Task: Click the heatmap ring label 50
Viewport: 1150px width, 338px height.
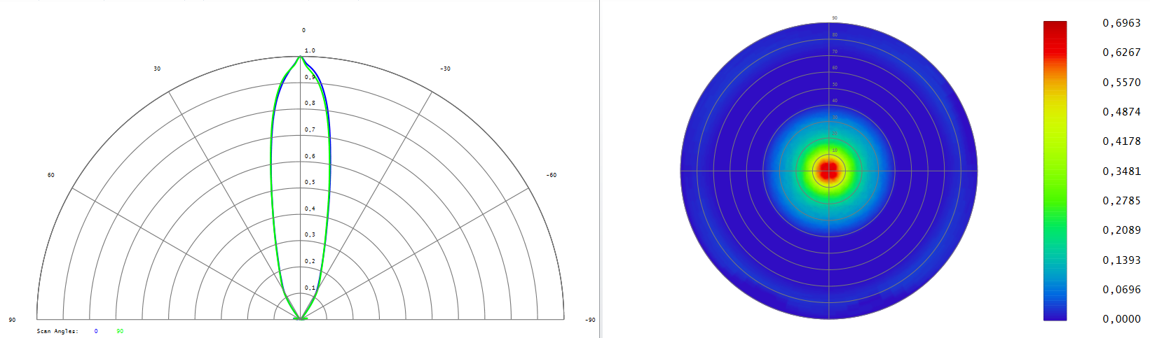Action: 835,84
